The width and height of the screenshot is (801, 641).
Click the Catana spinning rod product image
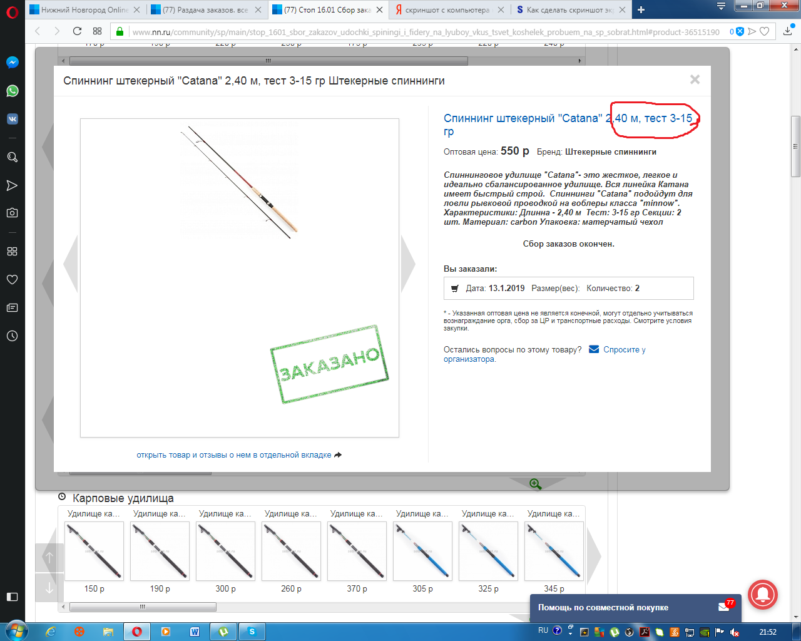[x=240, y=278]
